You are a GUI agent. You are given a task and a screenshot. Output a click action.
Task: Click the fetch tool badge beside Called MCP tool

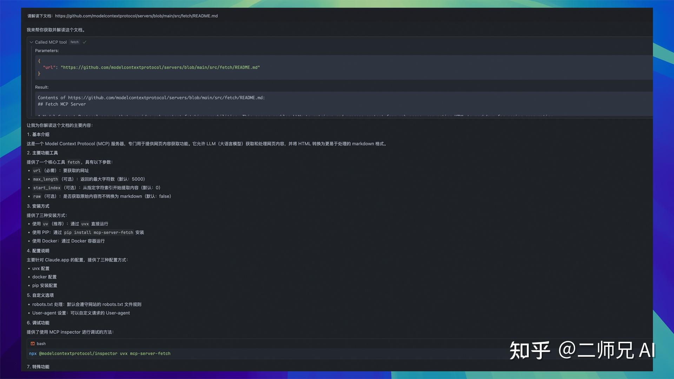pyautogui.click(x=74, y=42)
